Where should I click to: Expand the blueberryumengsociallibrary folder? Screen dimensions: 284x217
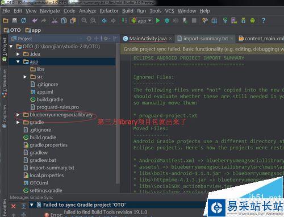tap(18, 115)
